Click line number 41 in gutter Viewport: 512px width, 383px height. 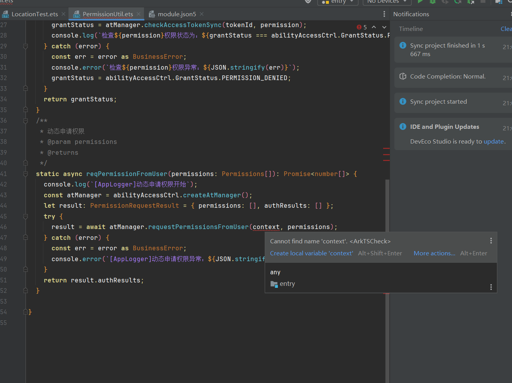(3, 174)
